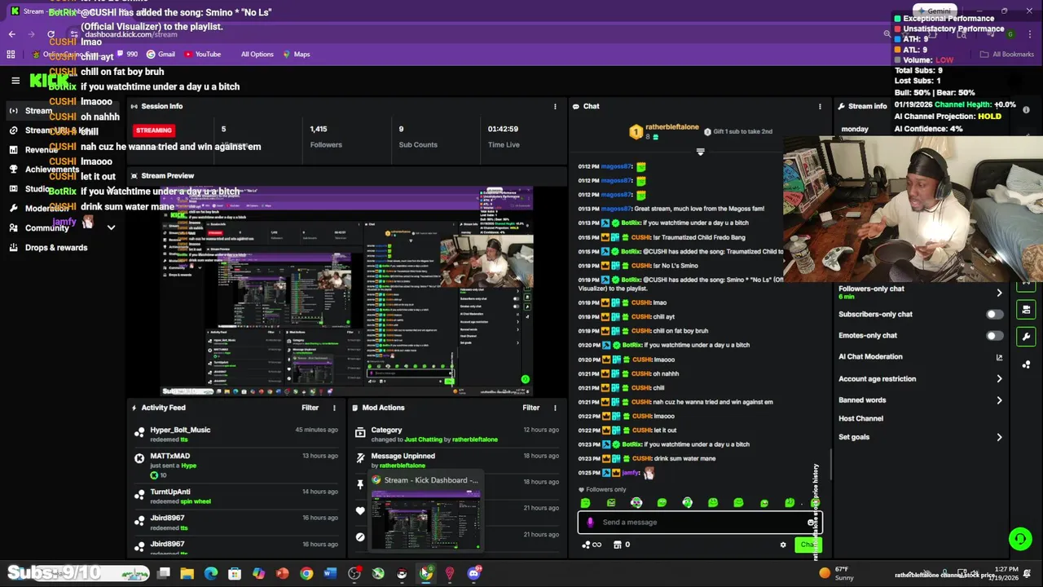Open Gmail bookmark
This screenshot has height=587, width=1043.
pyautogui.click(x=161, y=55)
